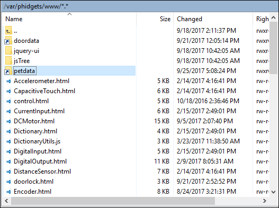Select the DigitalOutput.html file name

(x=40, y=161)
